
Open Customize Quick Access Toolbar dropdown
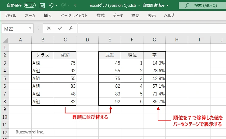tap(76, 6)
